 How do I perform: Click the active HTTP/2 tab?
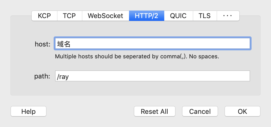(x=147, y=16)
